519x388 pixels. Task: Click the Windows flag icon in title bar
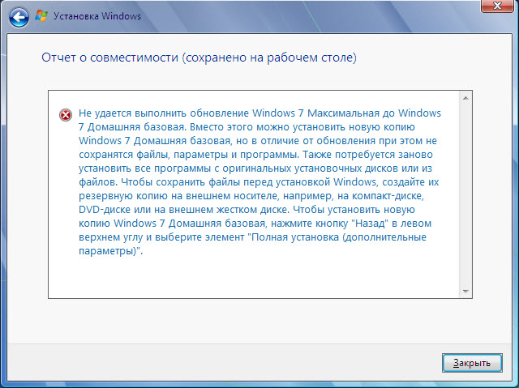tap(41, 15)
